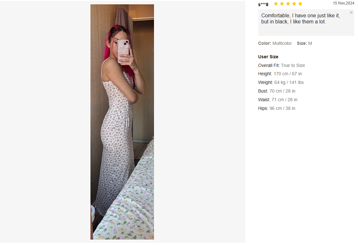Click the second rating star
This screenshot has width=358, height=245.
[x=282, y=4]
